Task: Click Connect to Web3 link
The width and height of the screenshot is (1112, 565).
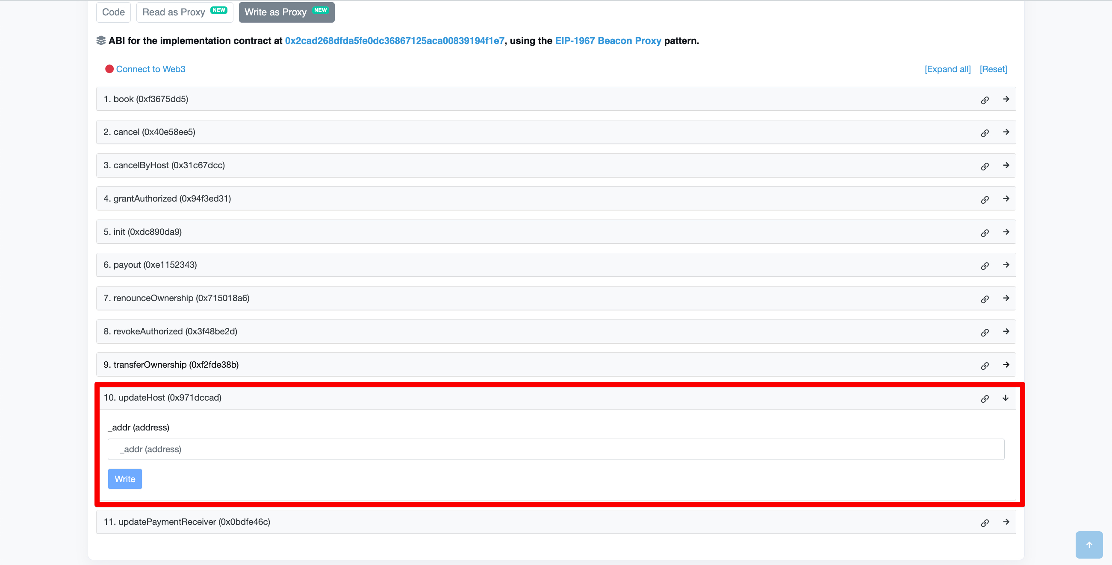Action: click(x=150, y=69)
